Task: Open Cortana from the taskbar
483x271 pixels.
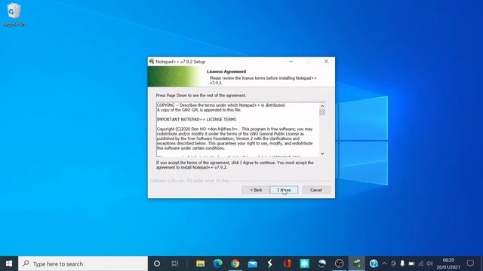Action: pyautogui.click(x=157, y=263)
